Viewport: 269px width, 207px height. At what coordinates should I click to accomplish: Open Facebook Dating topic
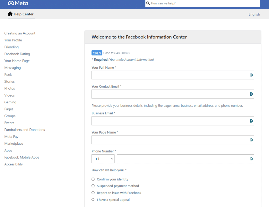(x=17, y=54)
